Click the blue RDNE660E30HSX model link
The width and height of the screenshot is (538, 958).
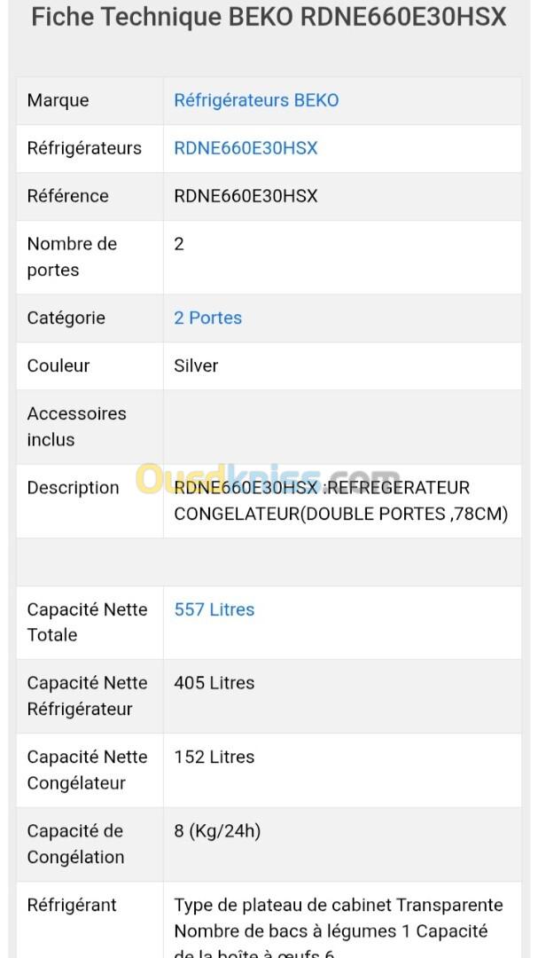(x=246, y=148)
